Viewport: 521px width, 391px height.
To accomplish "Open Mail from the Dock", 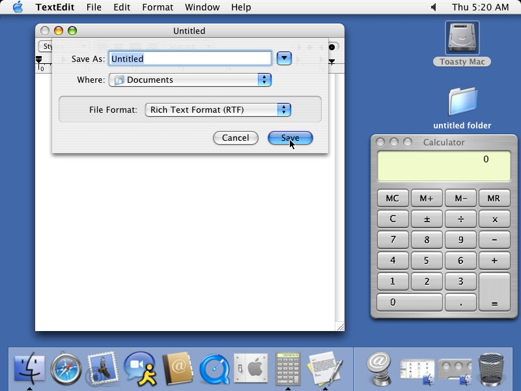I will point(104,369).
